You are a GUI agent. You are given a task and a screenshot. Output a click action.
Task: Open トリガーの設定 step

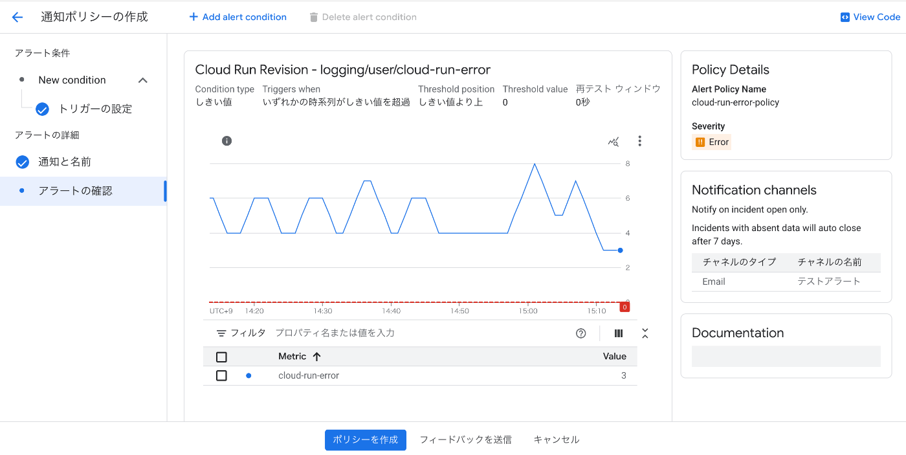95,109
